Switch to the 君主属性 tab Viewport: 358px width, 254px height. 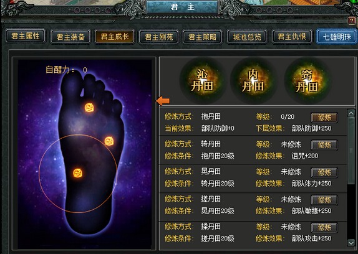[x=25, y=36]
